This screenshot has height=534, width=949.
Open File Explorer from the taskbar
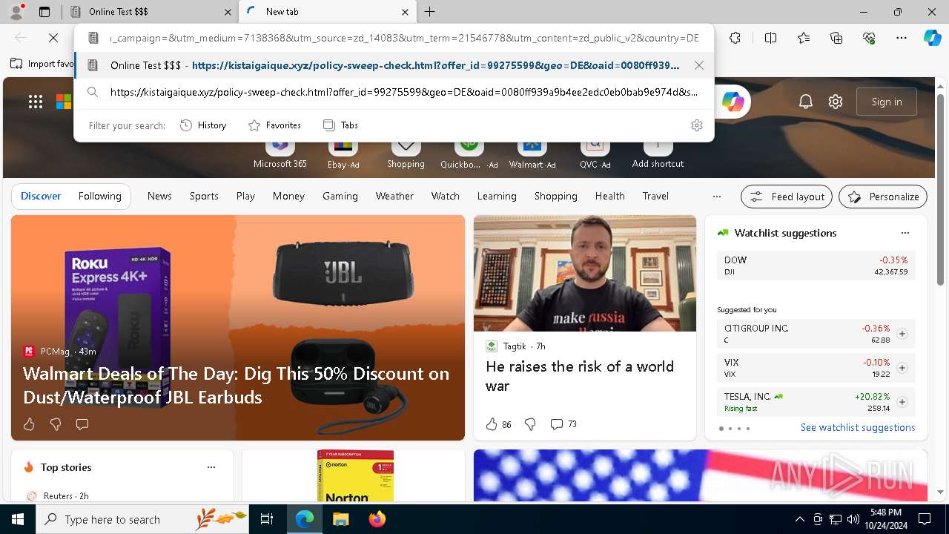coord(340,519)
